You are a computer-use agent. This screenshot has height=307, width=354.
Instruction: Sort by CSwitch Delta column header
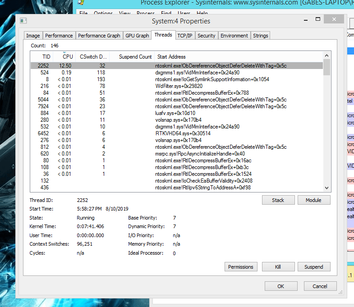pyautogui.click(x=92, y=57)
